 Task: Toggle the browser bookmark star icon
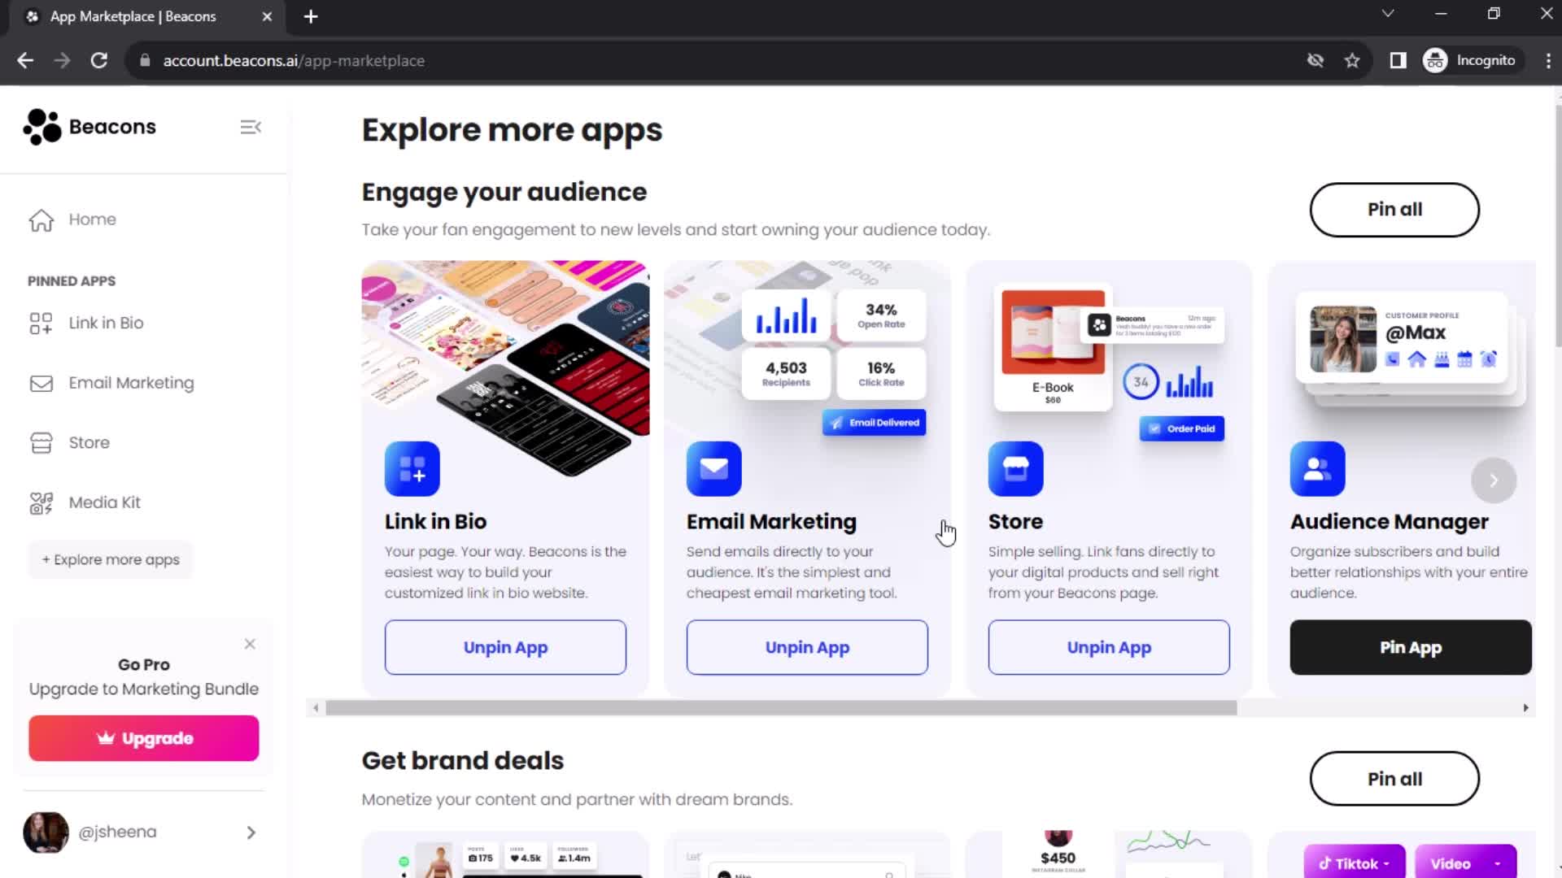pos(1353,61)
